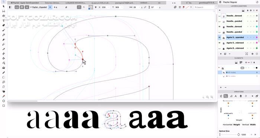This screenshot has width=260, height=138.
Task: Select the Metrics tool in the toolbox
Action: pos(4,11)
